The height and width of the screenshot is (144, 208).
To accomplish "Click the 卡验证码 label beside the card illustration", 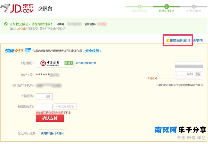I will tap(152, 78).
